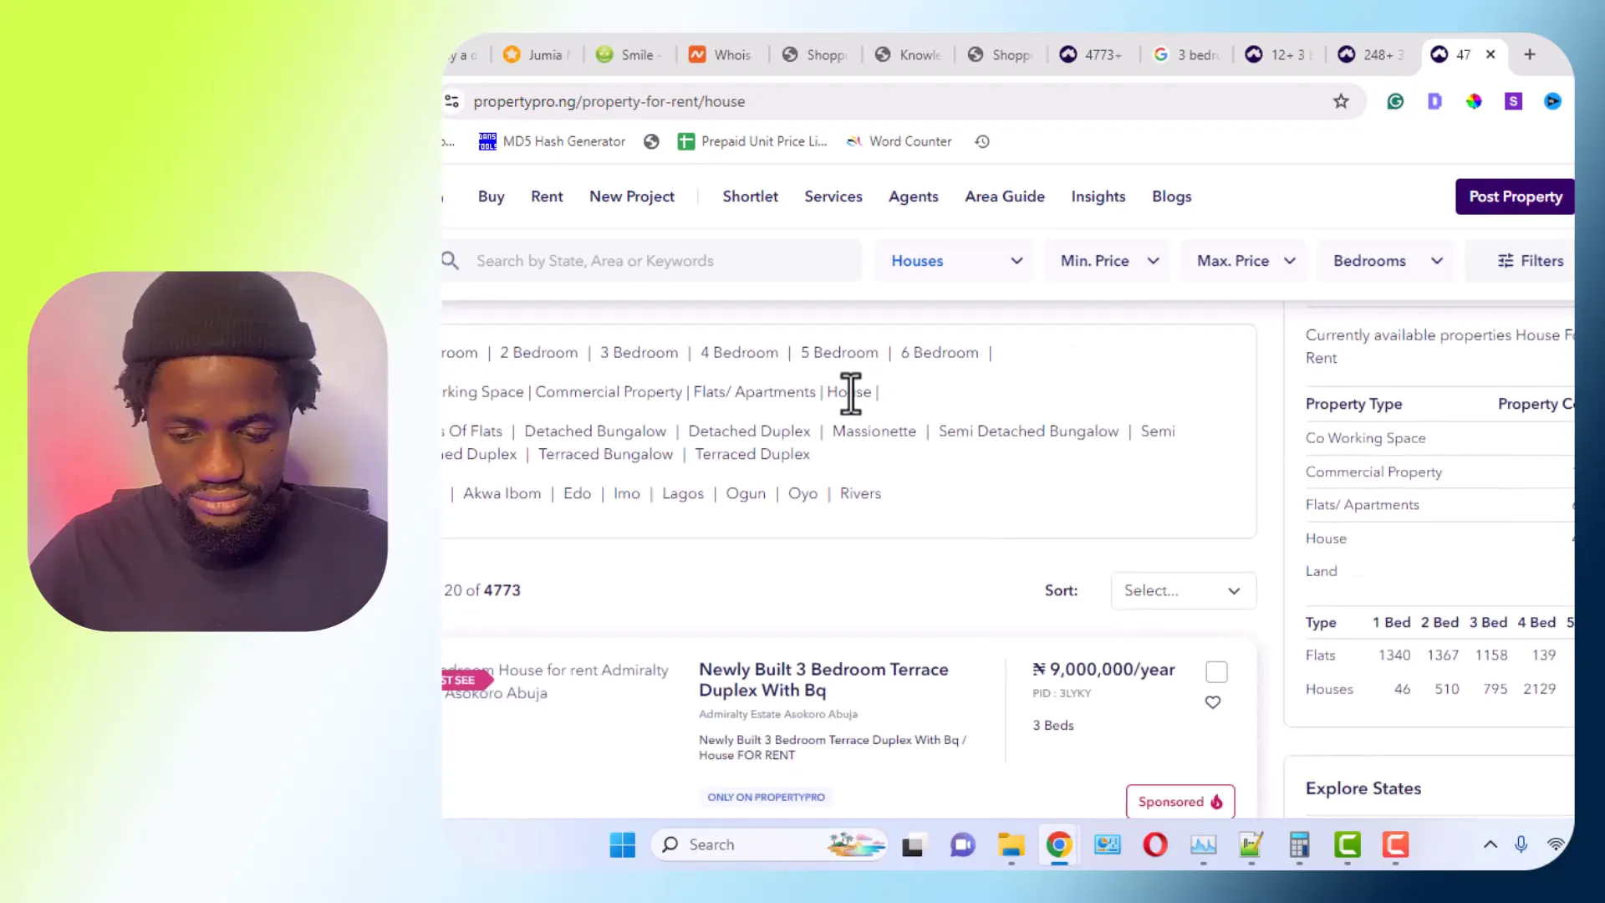The image size is (1605, 903).
Task: Close the active 47 tab
Action: [1490, 54]
